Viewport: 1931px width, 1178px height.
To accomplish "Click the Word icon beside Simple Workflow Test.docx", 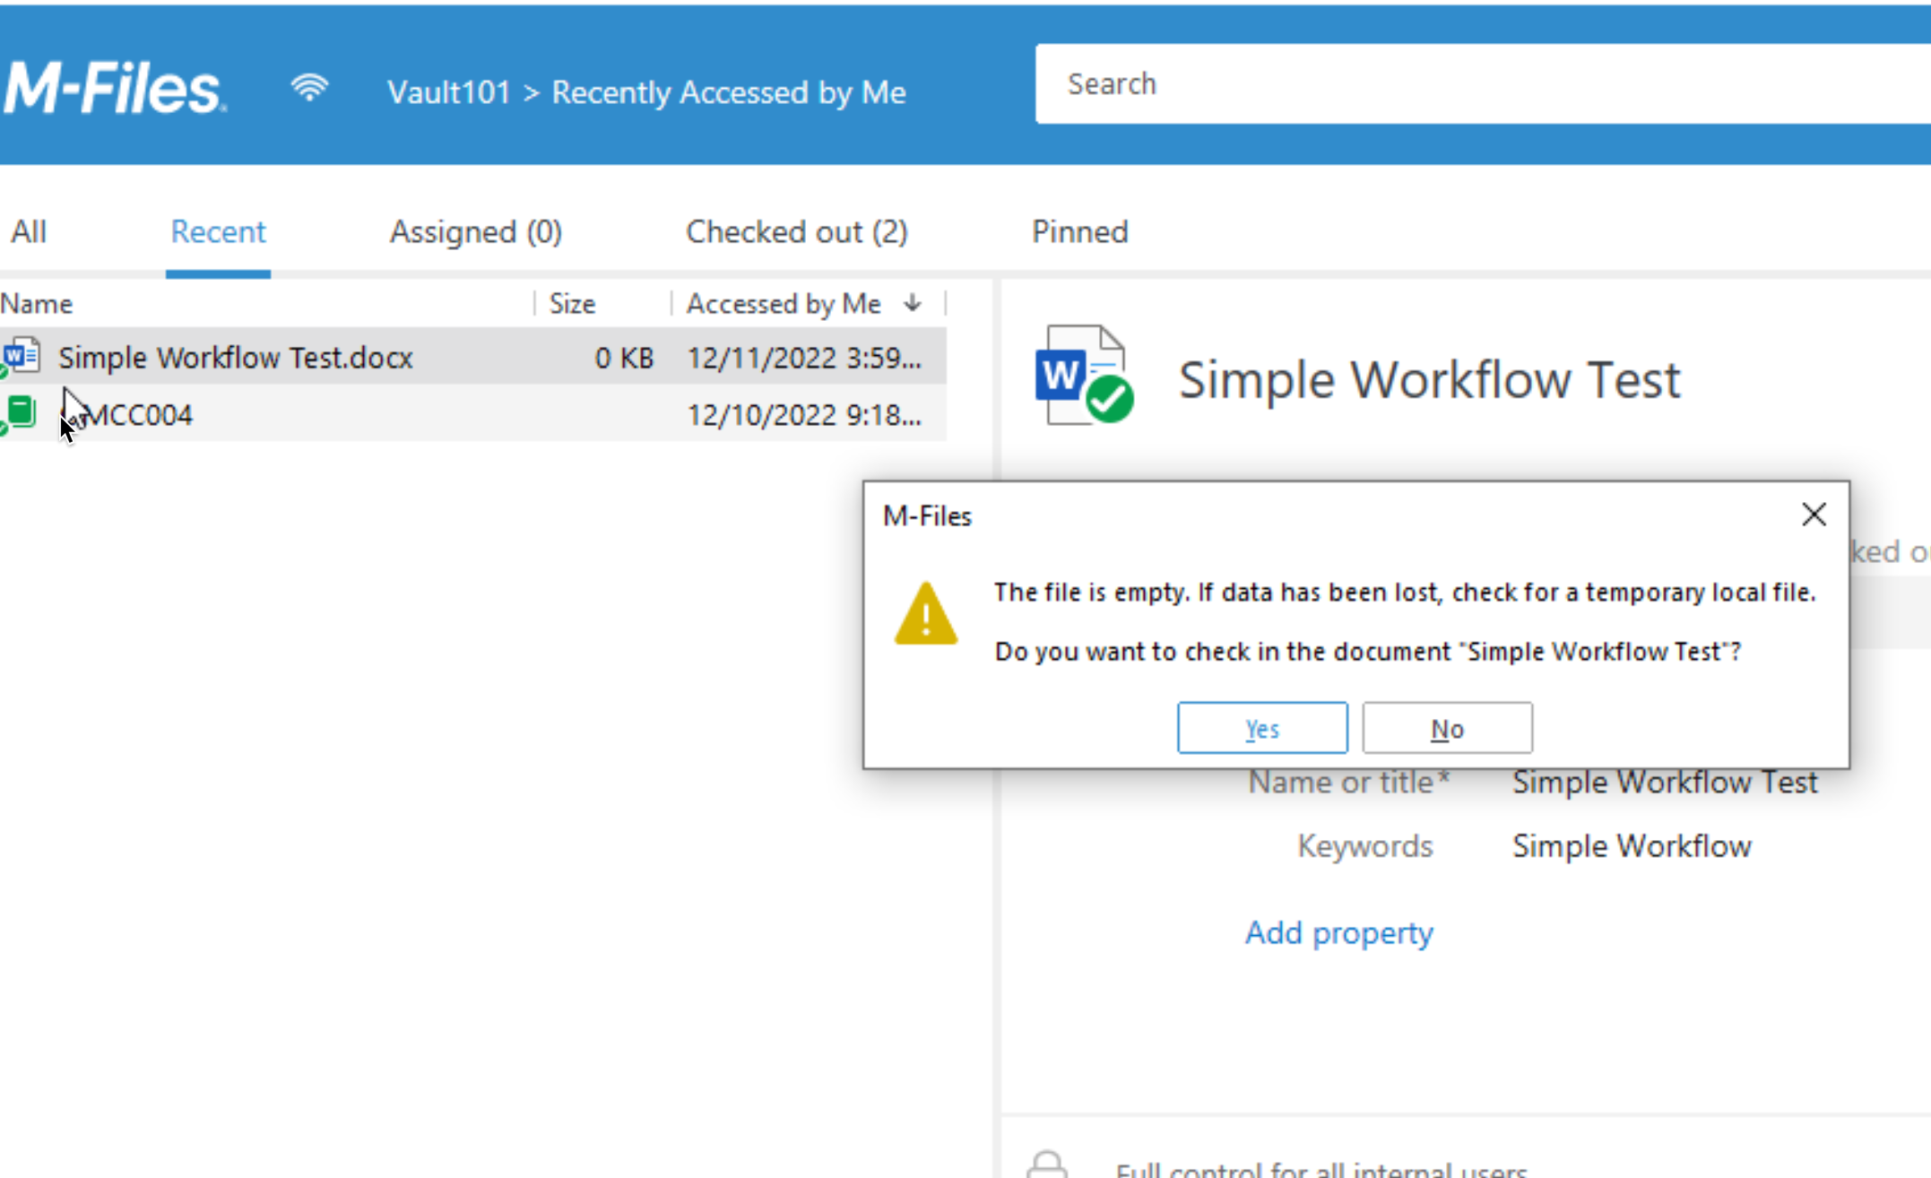I will [22, 357].
